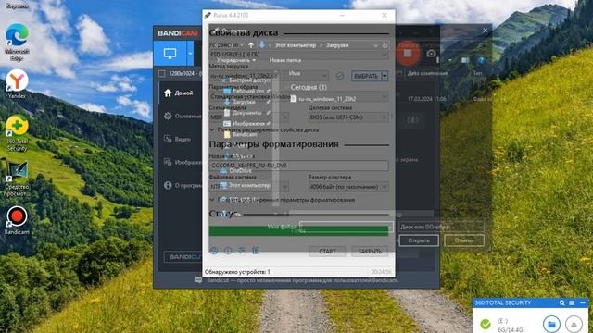Open Домой section in Bandicam sidebar

(x=179, y=92)
